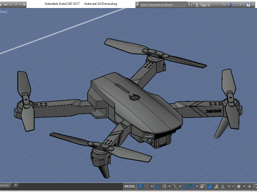Image resolution: width=257 pixels, height=192 pixels.
Task: Open Customize Quick Access Toolbar dropdown
Action: click(x=24, y=5)
